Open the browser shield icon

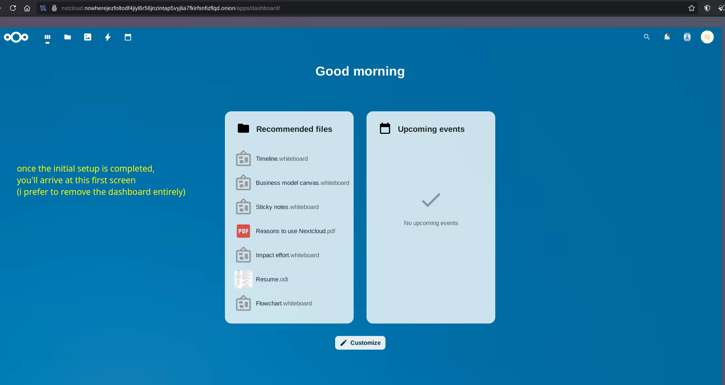(x=707, y=8)
